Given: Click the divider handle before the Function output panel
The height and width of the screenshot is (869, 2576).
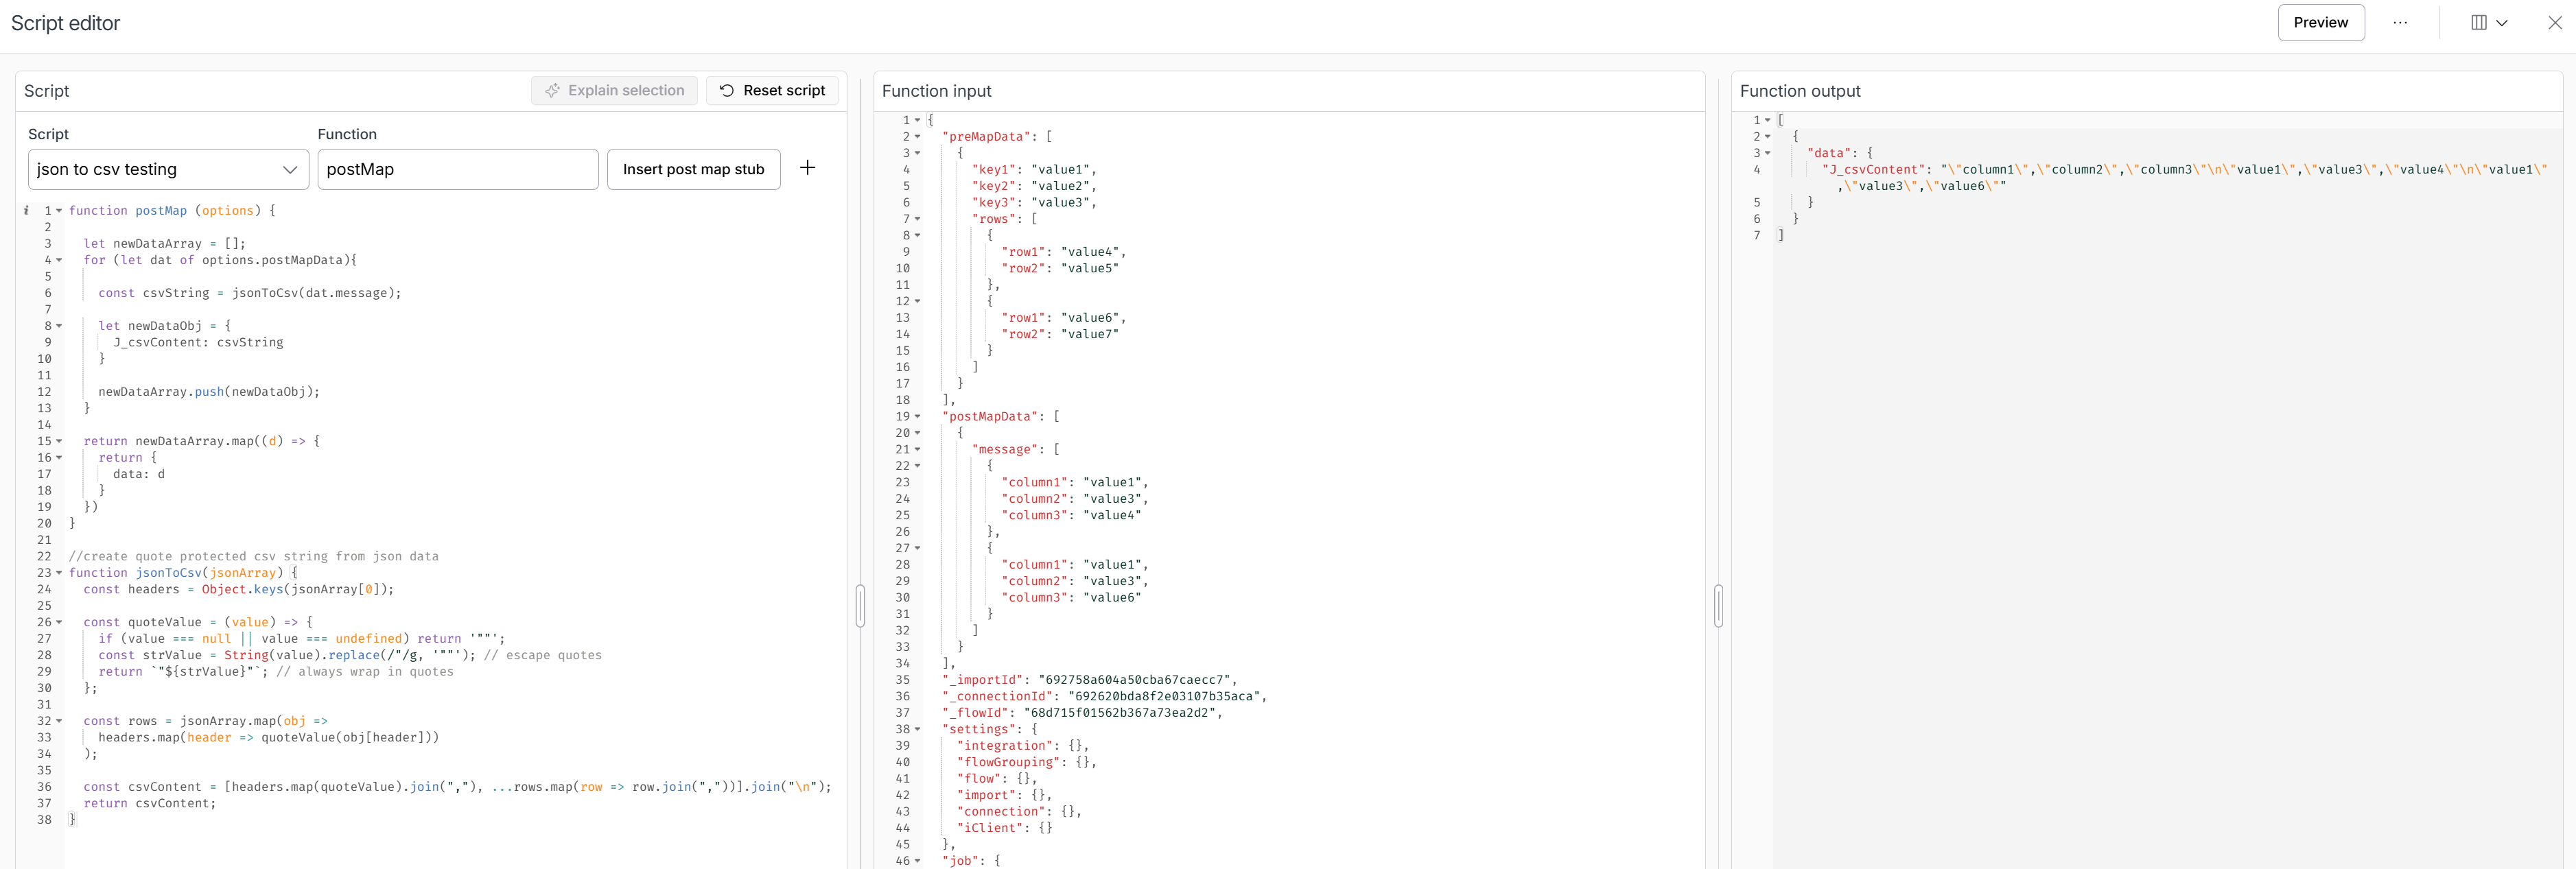Looking at the screenshot, I should [1718, 606].
